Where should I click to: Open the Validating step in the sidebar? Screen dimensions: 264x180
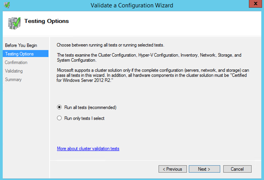click(14, 71)
